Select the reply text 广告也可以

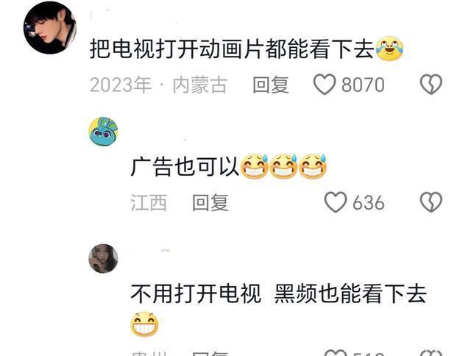(185, 166)
